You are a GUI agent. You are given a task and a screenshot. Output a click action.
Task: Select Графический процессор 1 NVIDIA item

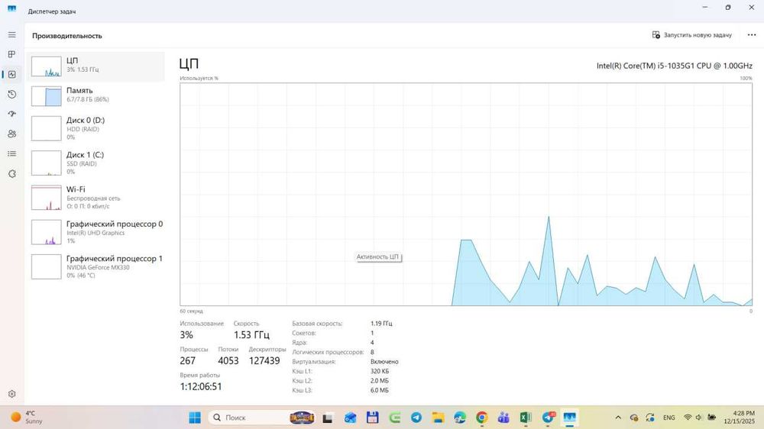tap(95, 267)
